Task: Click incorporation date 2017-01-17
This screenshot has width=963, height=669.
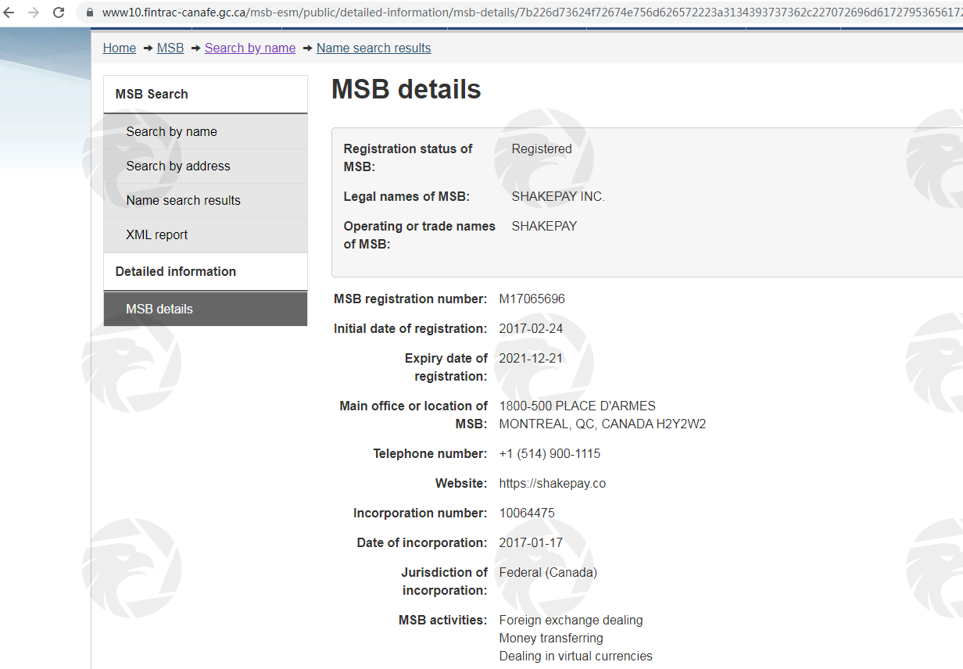Action: [531, 542]
